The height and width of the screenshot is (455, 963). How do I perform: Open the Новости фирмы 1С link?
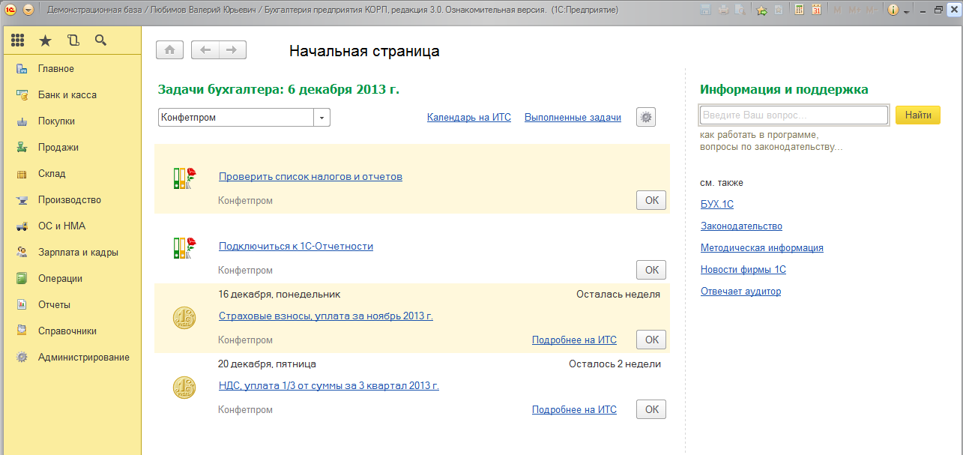pos(743,270)
